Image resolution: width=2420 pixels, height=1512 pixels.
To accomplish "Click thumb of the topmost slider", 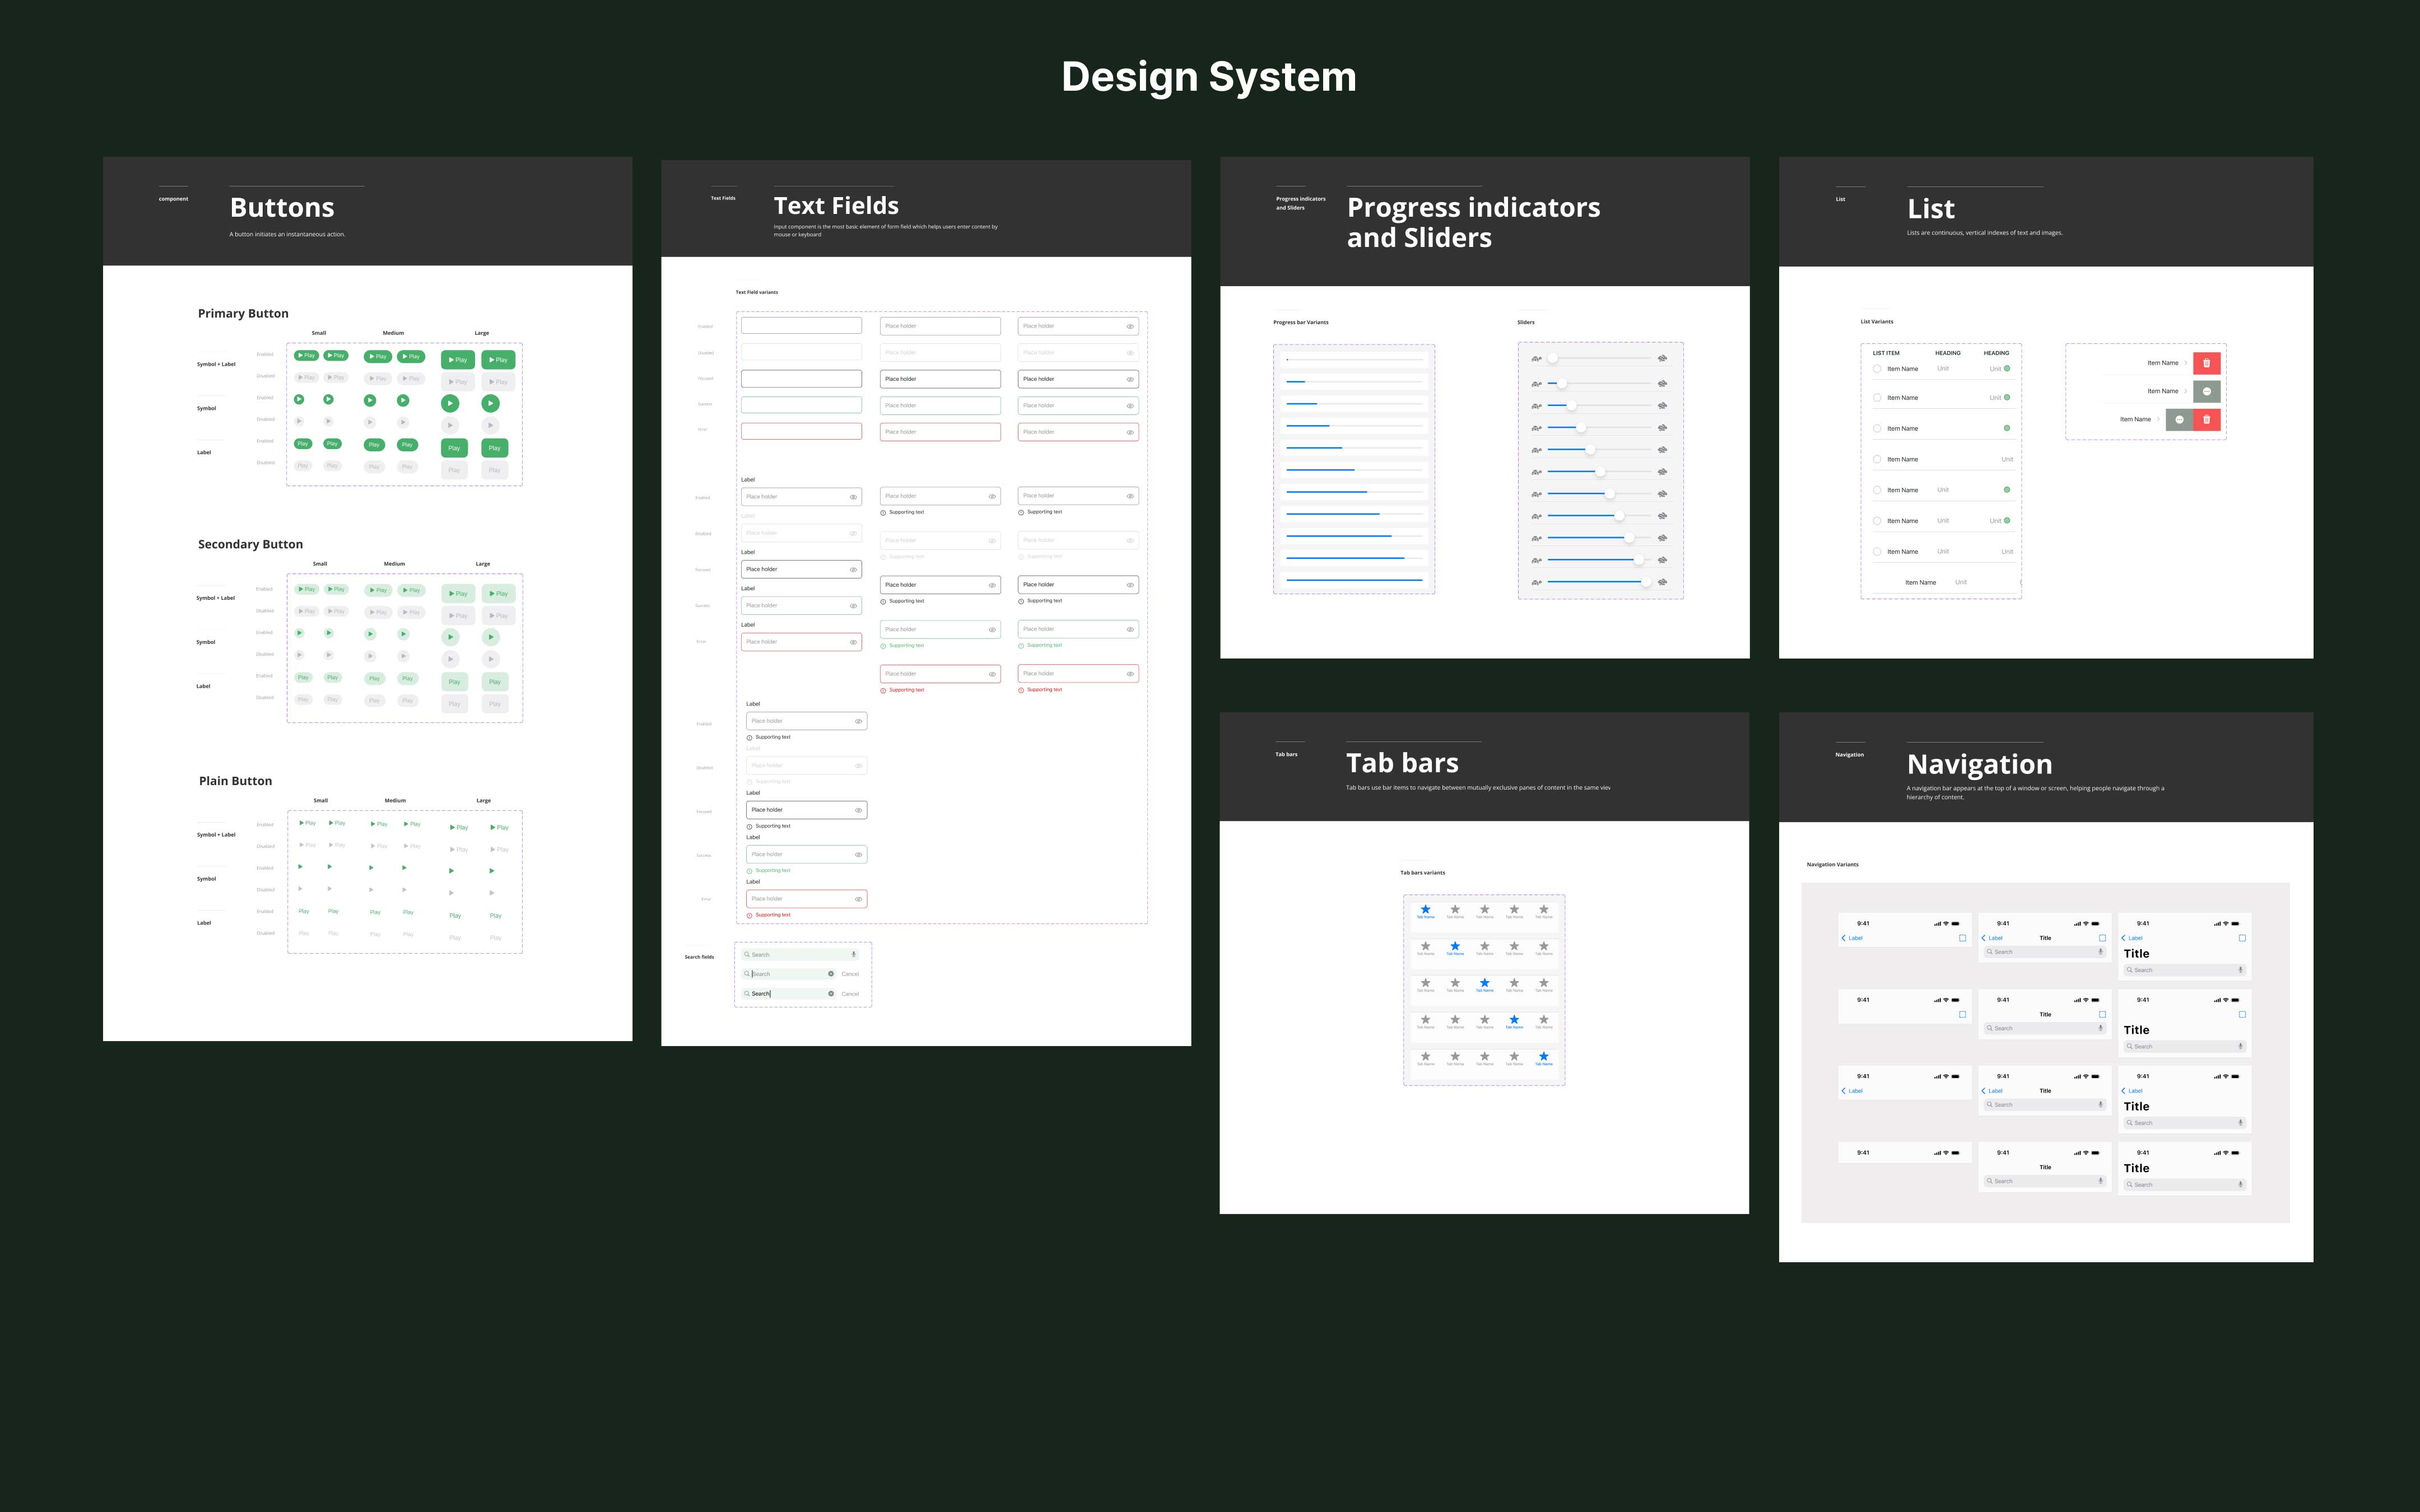I will [x=1552, y=358].
